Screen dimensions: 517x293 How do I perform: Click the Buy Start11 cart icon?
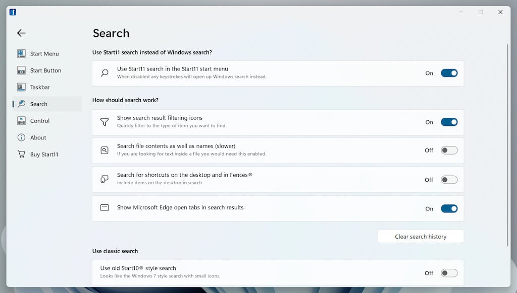(21, 154)
